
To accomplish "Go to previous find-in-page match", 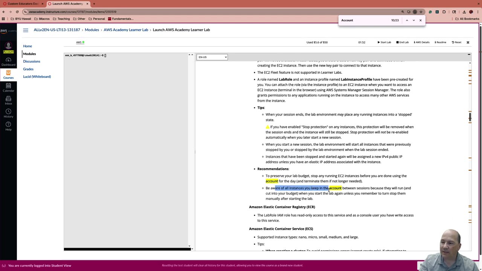I will click(407, 20).
